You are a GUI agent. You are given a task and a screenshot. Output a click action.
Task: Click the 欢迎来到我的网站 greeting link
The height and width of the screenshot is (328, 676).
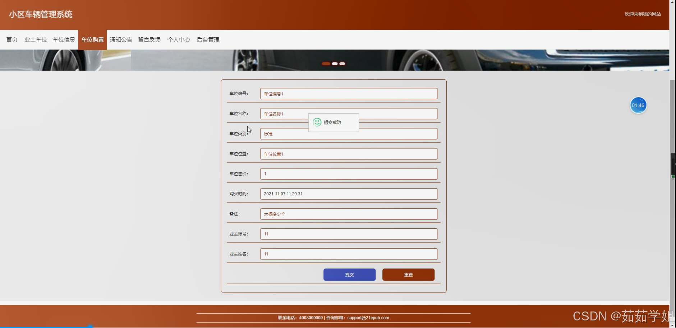tap(642, 14)
